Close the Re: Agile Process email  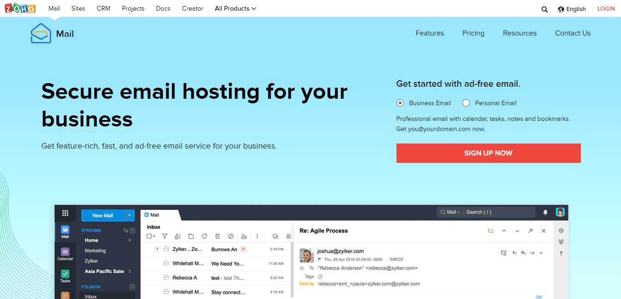(x=544, y=231)
